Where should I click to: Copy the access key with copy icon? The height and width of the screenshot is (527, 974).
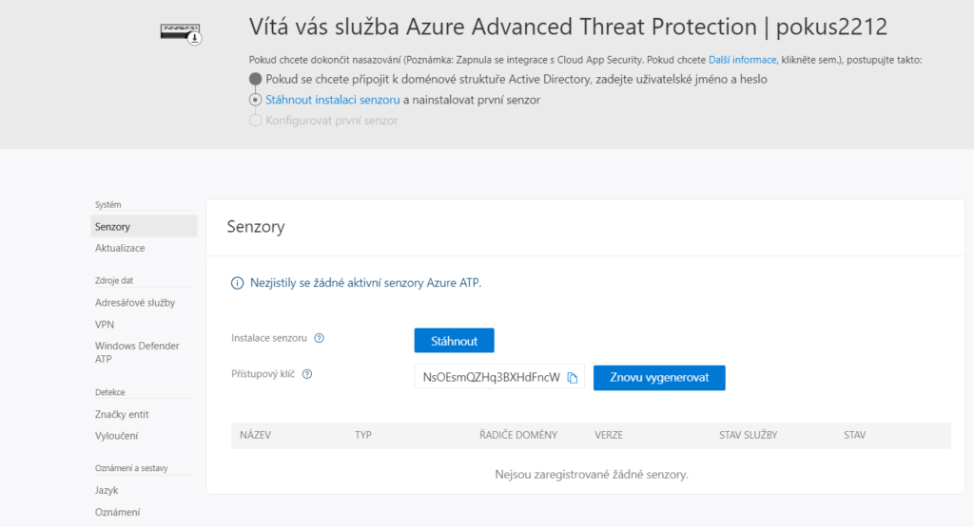[x=573, y=378]
